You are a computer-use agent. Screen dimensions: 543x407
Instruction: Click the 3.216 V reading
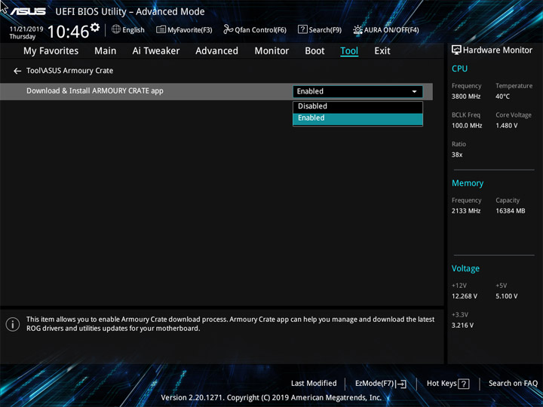pyautogui.click(x=462, y=326)
